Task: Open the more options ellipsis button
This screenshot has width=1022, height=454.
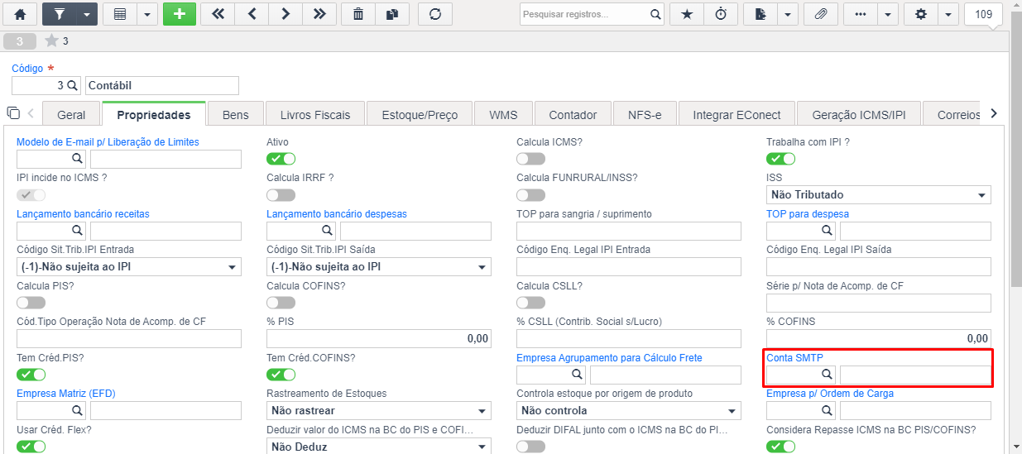Action: [861, 14]
